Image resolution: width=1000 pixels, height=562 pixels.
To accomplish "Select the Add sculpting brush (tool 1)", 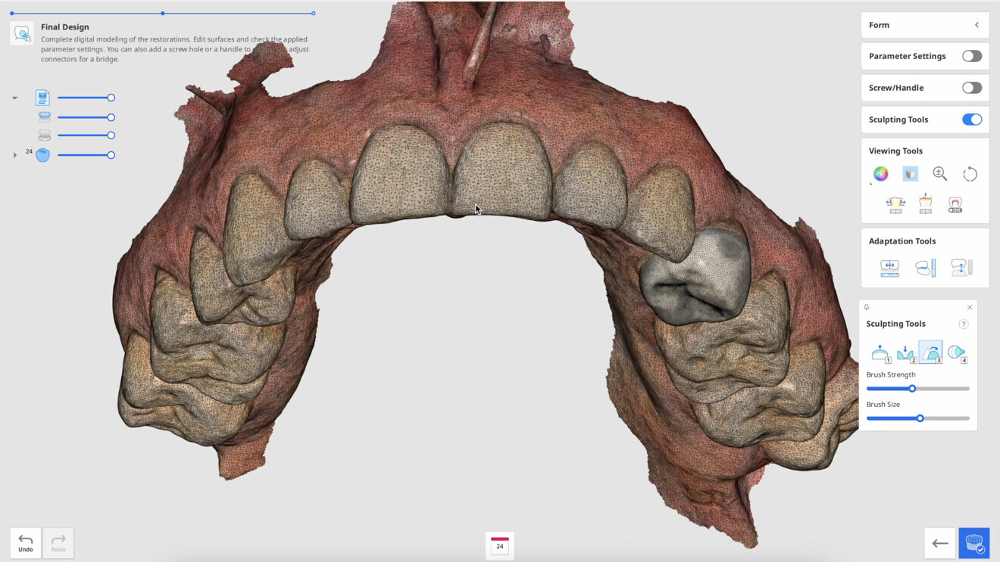I will (880, 352).
